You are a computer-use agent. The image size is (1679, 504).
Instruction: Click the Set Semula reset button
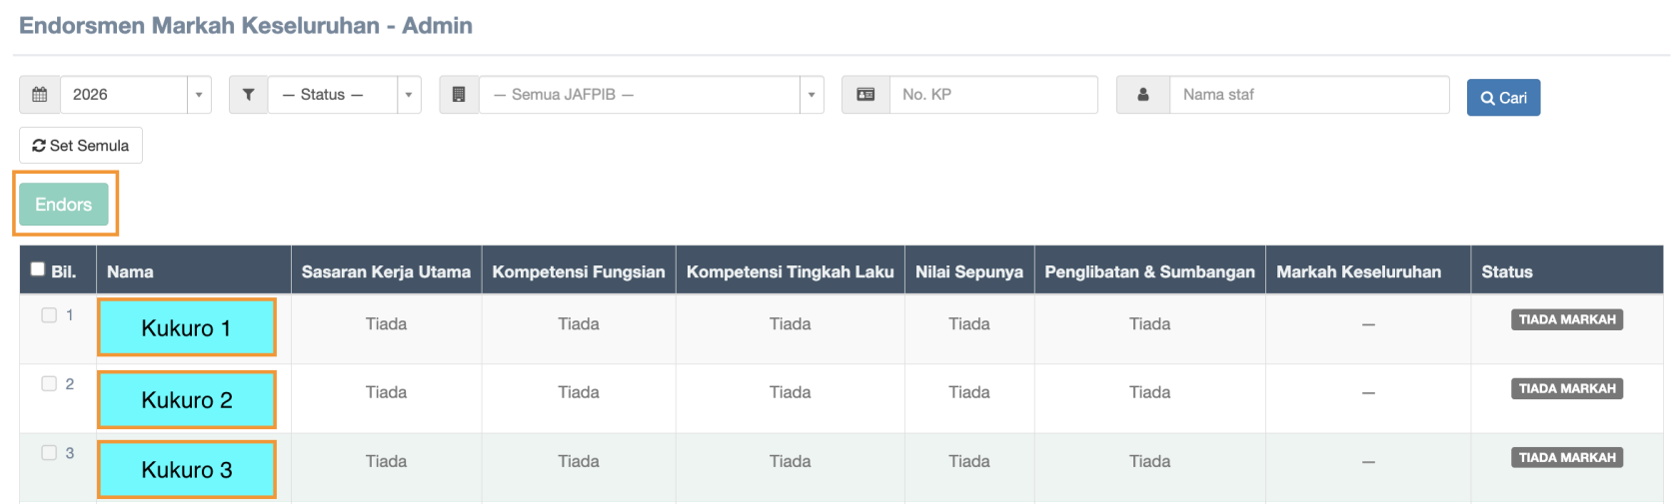click(x=81, y=146)
